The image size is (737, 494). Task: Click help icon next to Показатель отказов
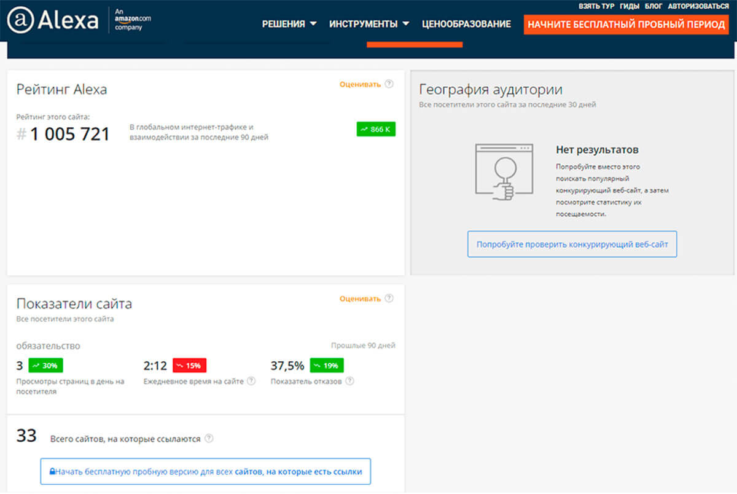(x=349, y=381)
